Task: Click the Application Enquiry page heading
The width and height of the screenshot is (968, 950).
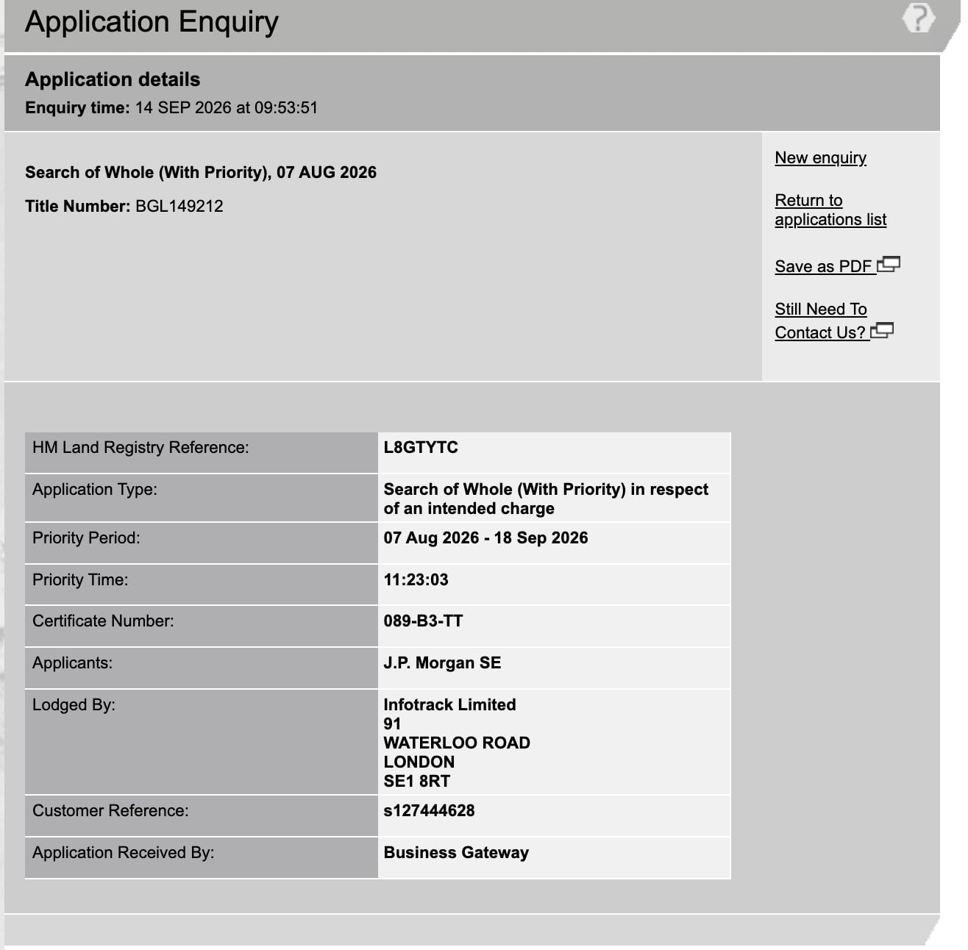Action: coord(152,21)
